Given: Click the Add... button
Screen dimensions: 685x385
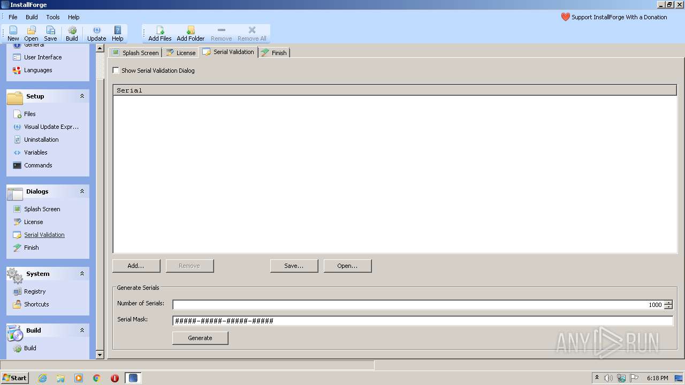Looking at the screenshot, I should [x=136, y=266].
